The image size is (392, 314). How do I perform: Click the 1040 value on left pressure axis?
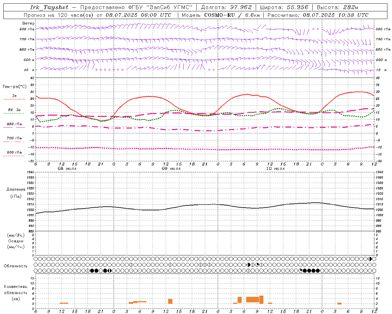click(31, 172)
